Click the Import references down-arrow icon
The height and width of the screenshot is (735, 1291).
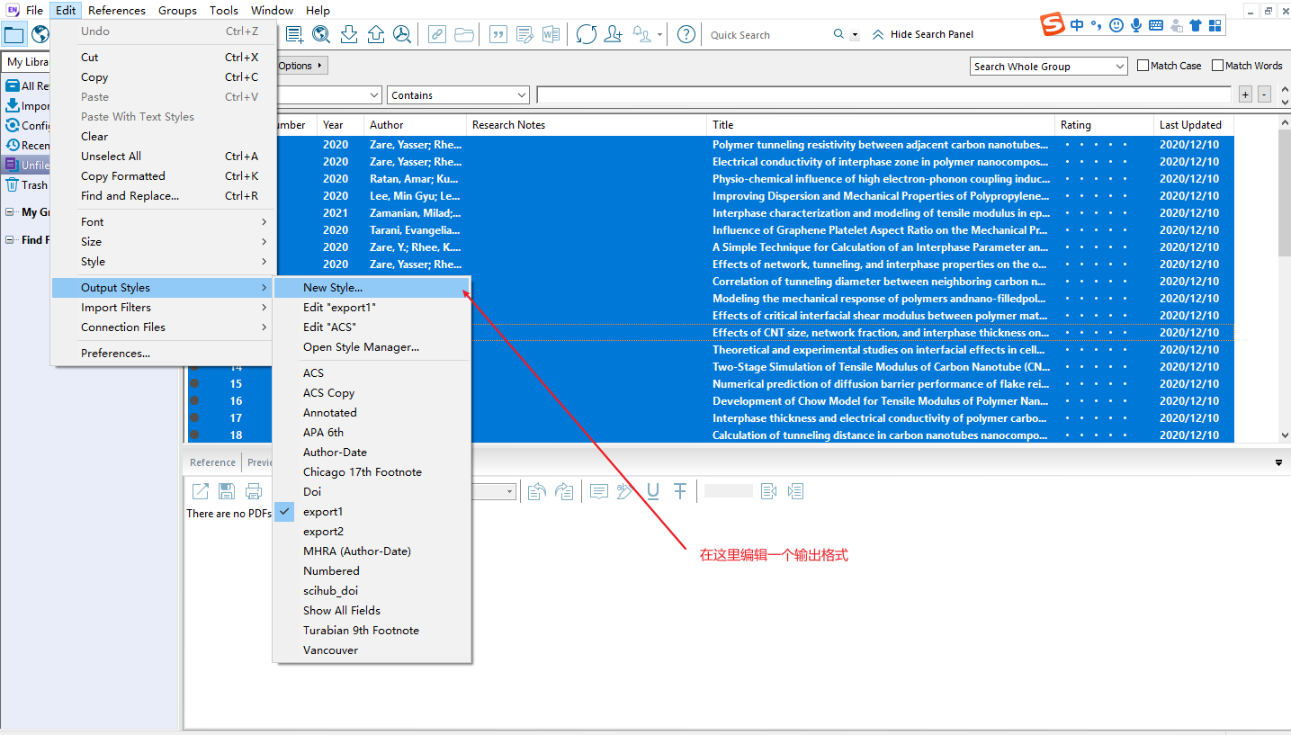[349, 35]
